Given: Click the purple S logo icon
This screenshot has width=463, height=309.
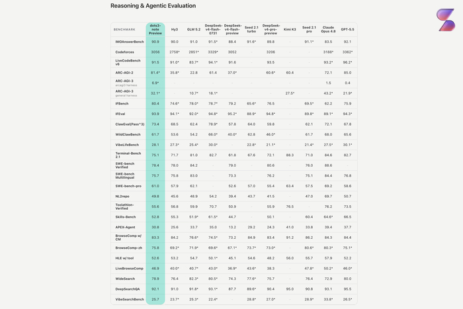Looking at the screenshot, I should 446,20.
